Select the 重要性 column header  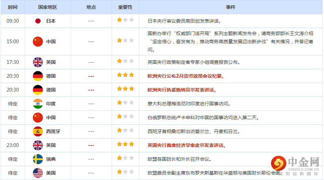(x=125, y=7)
